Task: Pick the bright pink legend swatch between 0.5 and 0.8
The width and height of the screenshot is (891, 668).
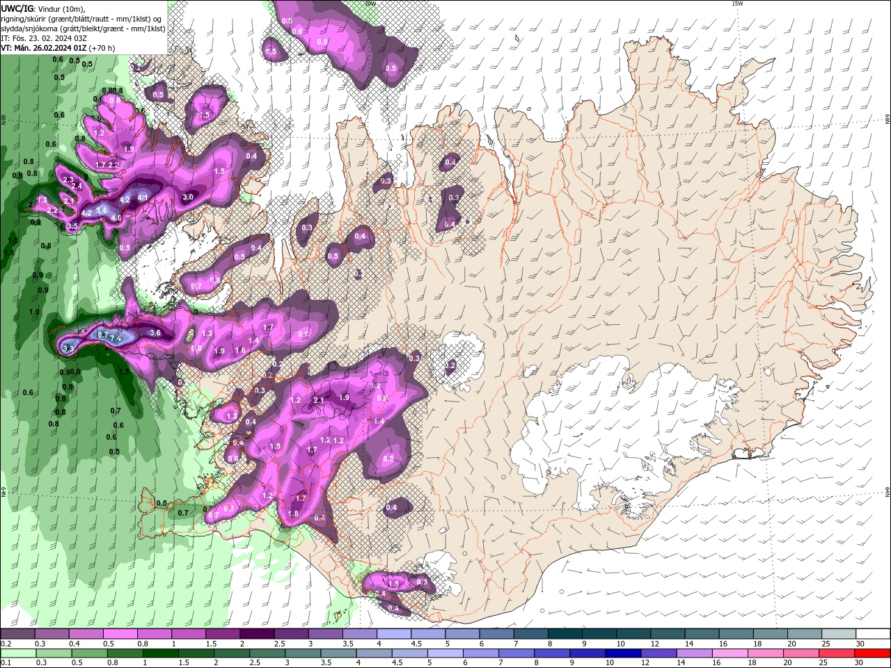Action: click(120, 634)
